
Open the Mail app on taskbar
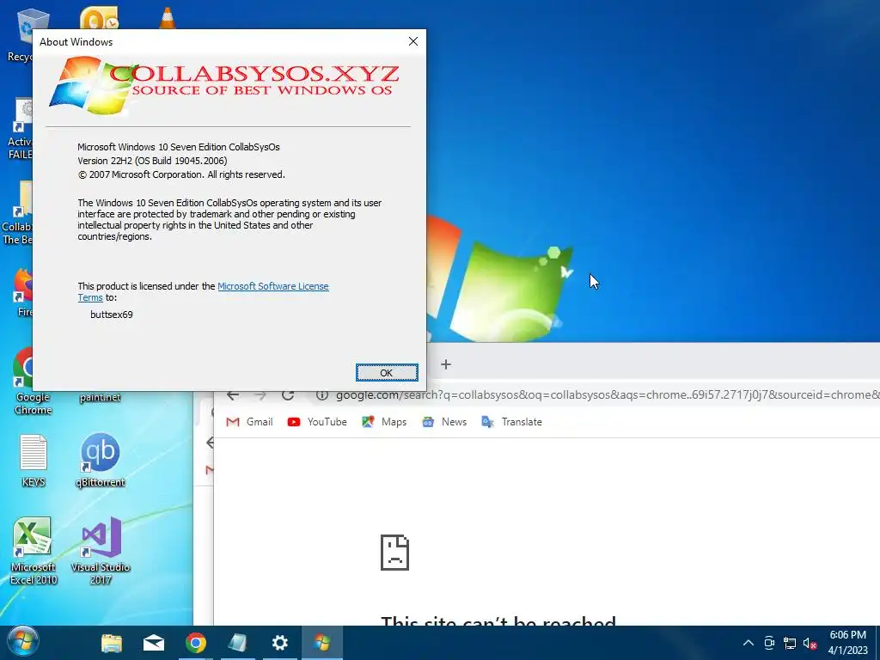pyautogui.click(x=154, y=643)
